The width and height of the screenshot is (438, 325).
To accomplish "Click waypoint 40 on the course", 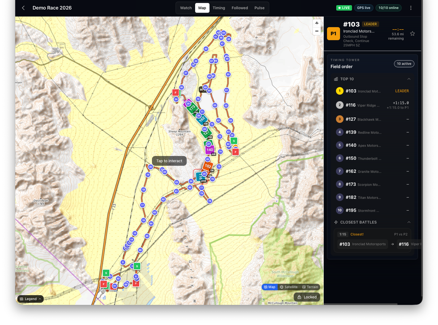I will (x=206, y=49).
